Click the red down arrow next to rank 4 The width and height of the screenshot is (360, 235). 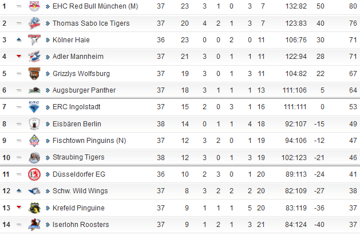tap(19, 57)
